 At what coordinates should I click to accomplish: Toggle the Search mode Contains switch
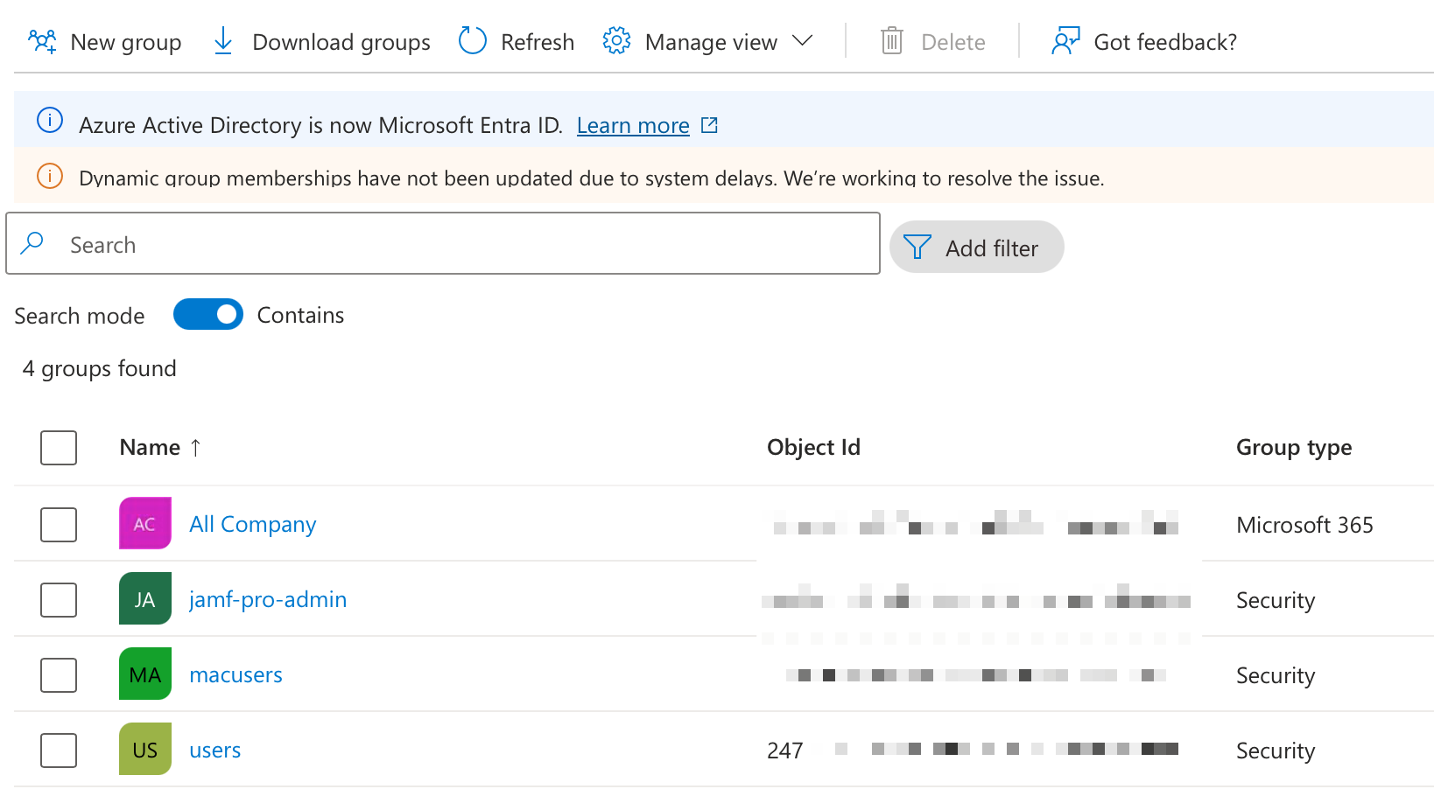pyautogui.click(x=208, y=315)
